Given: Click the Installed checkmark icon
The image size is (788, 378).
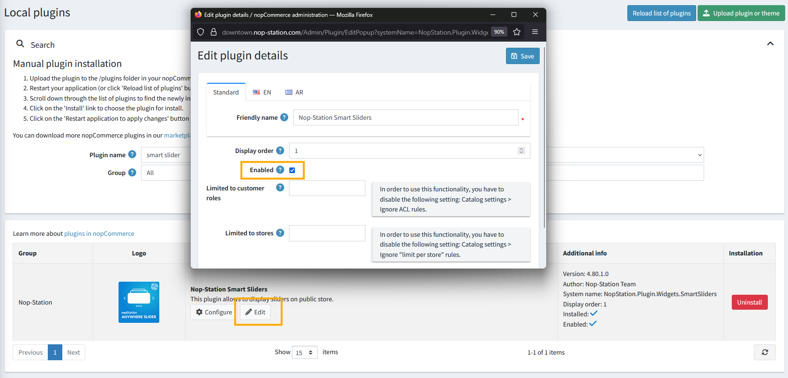Looking at the screenshot, I should (594, 313).
